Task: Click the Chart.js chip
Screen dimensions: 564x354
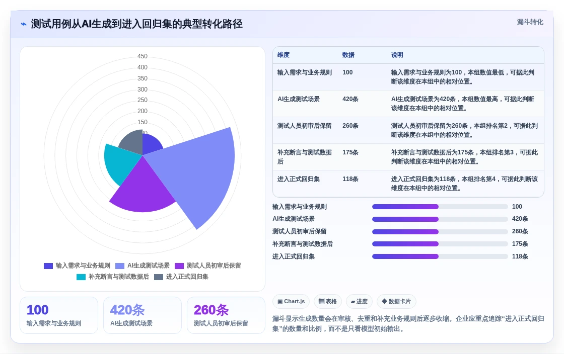Action: point(291,302)
